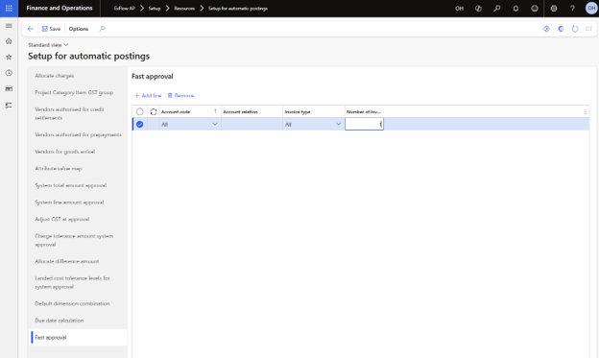Select Vendors for goods arrival tab
Image resolution: width=599 pixels, height=358 pixels.
(x=65, y=152)
